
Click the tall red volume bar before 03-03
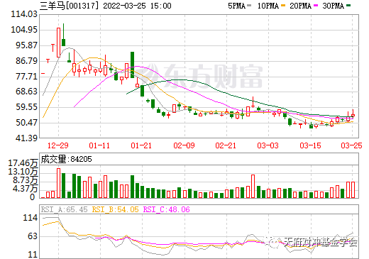253,187
